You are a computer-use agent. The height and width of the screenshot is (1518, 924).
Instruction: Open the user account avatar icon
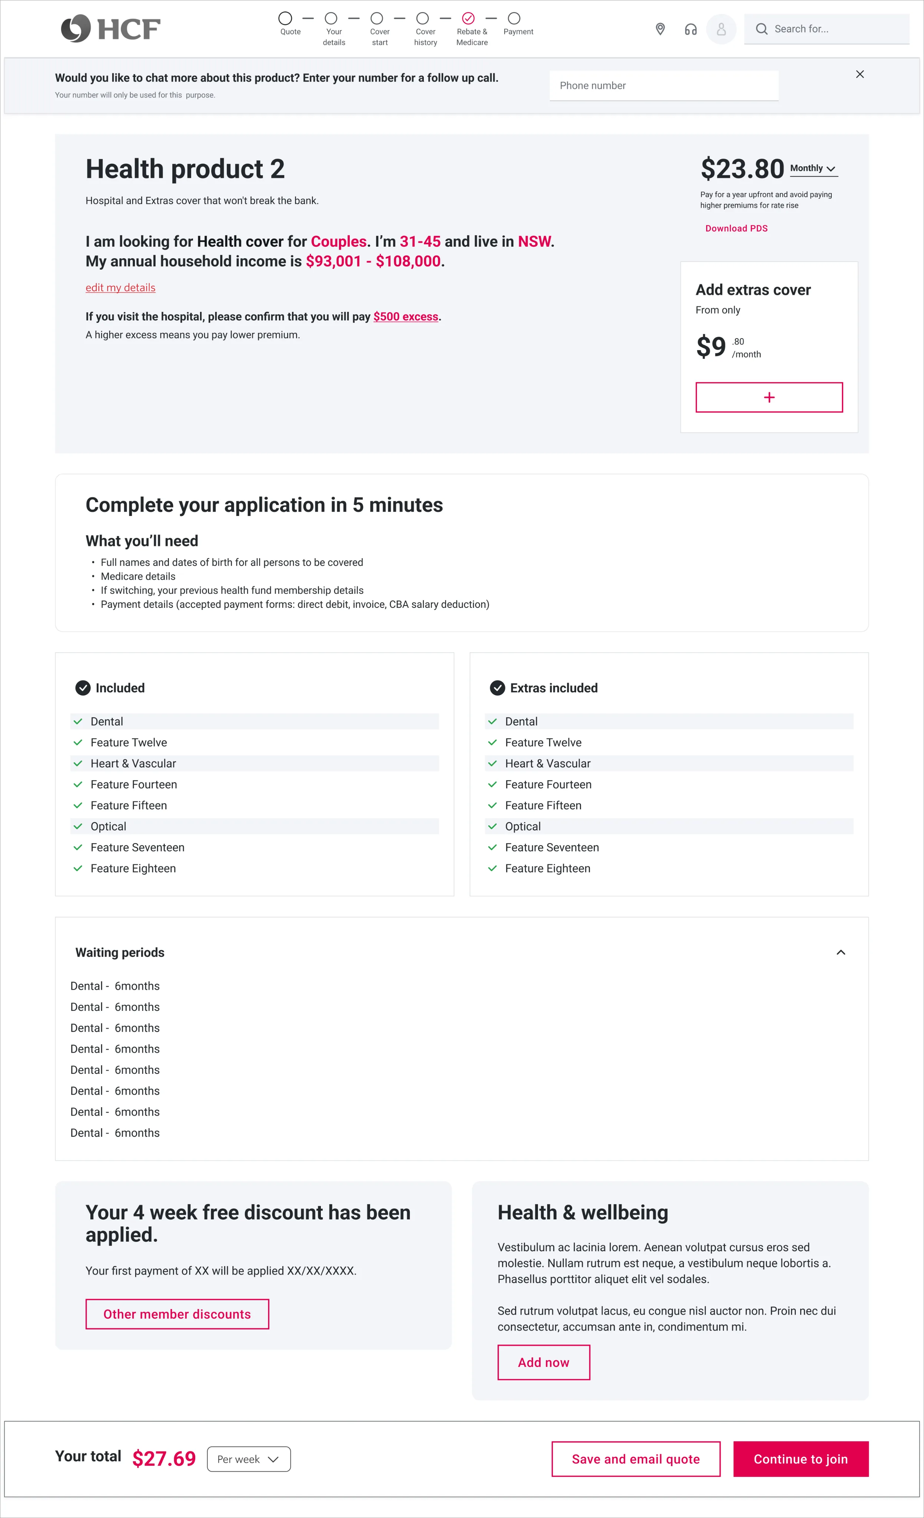pos(721,29)
